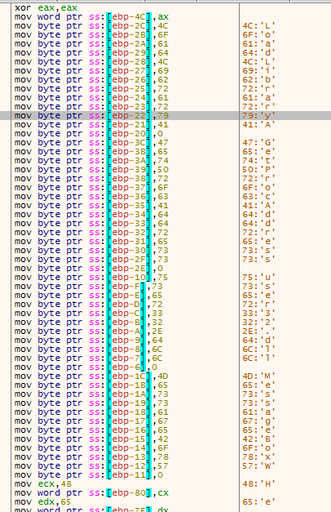The image size is (331, 512).
Task: Click the mov word ptr [ebp-80],cx line
Action: (91, 492)
